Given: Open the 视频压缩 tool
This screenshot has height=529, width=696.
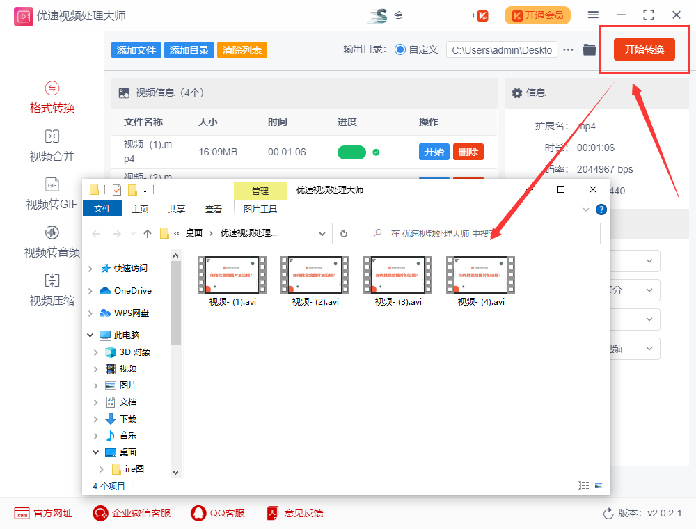Looking at the screenshot, I should (52, 290).
